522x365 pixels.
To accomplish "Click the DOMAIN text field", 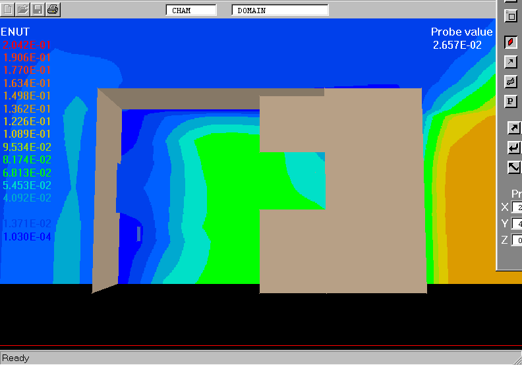I will 280,11.
